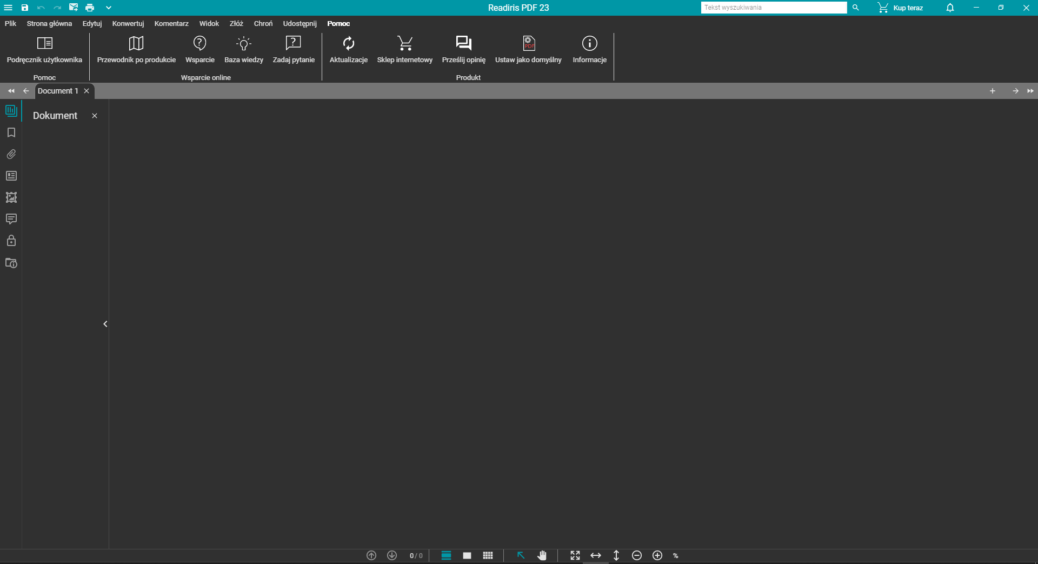The image size is (1038, 564).
Task: Switch to the Widok tab
Action: coord(209,23)
